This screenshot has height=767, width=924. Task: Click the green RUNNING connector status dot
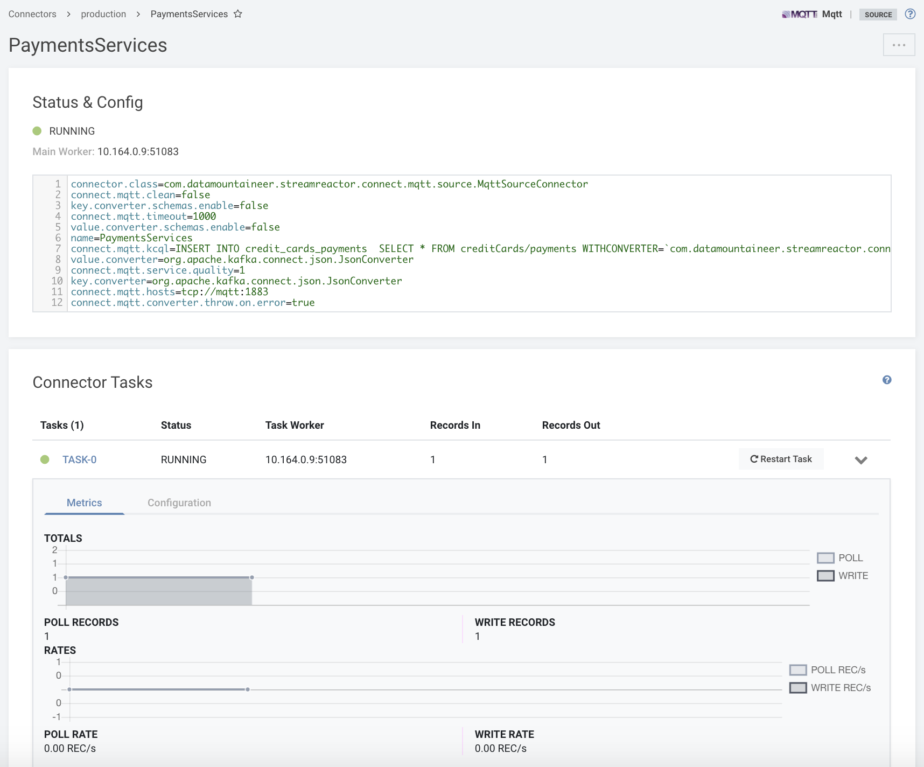coord(37,131)
